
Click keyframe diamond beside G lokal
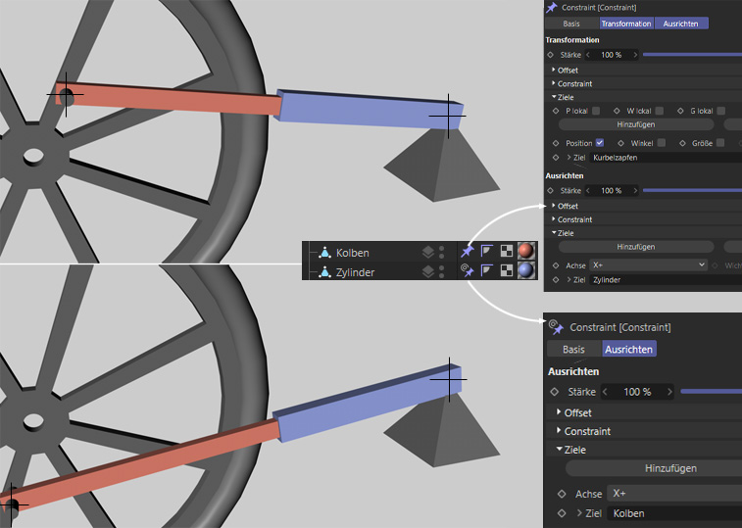[680, 111]
